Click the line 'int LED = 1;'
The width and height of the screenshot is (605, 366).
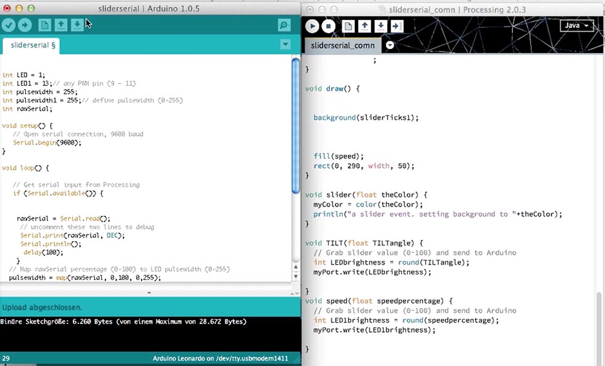[23, 75]
